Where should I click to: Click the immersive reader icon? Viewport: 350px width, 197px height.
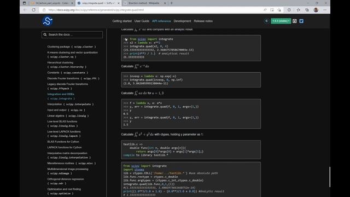point(272,10)
